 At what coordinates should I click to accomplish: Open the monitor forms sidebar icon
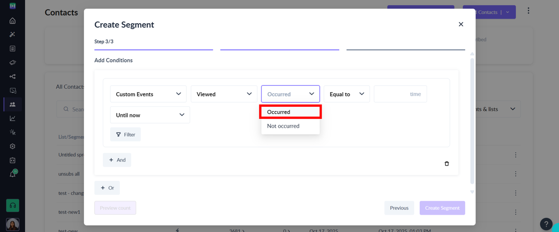[x=12, y=90]
